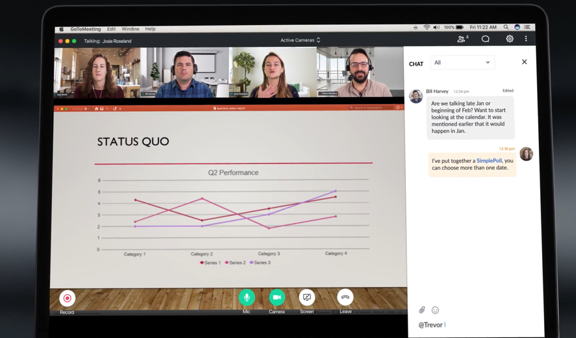Mute the microphone with Mic button
This screenshot has height=338, width=576.
(x=246, y=298)
